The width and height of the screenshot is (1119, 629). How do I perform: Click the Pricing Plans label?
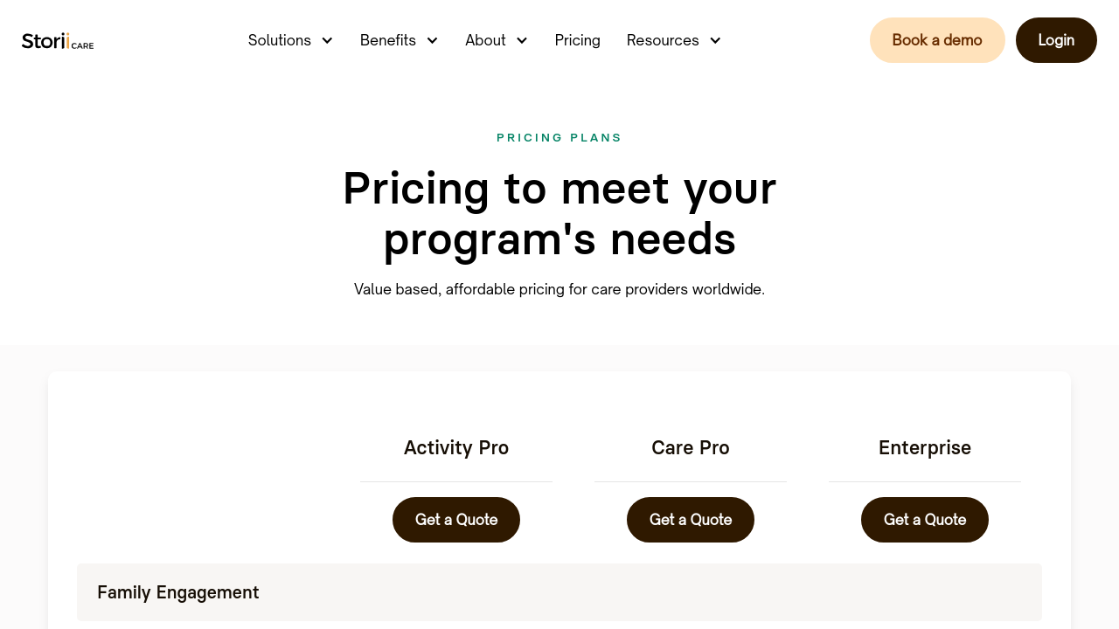point(559,138)
